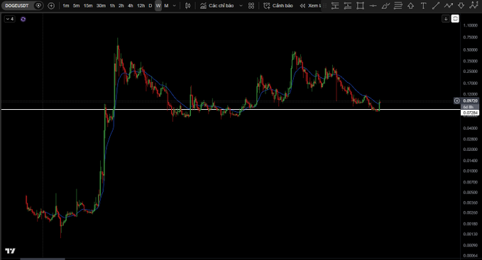Collapse the indicator legend showing 4
The height and width of the screenshot is (260, 482).
coord(9,19)
